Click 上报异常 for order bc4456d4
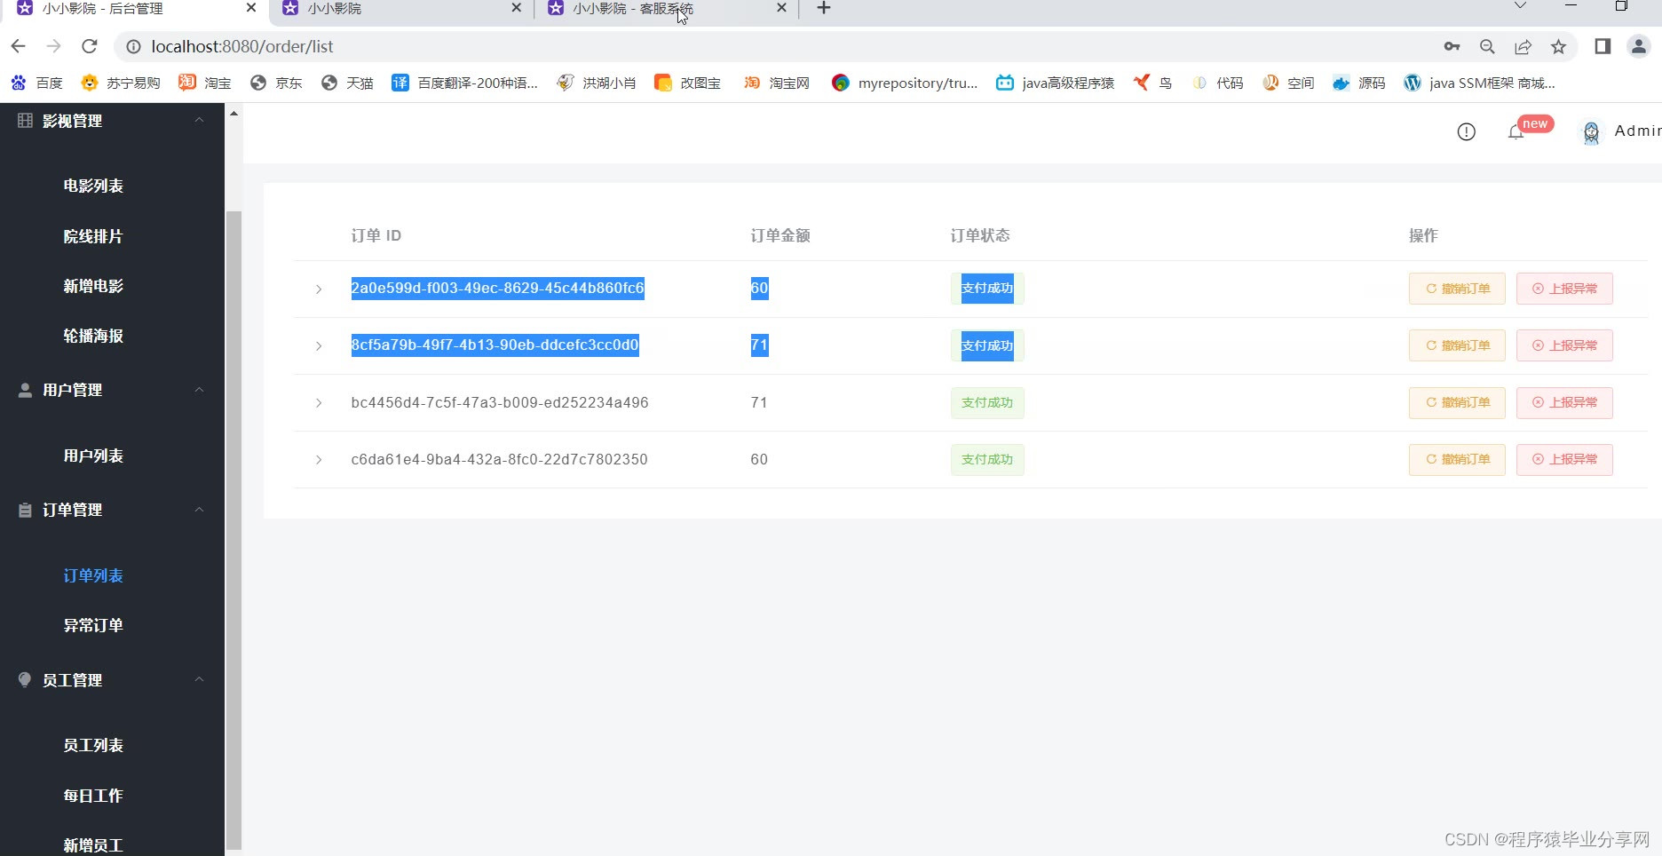 click(x=1564, y=402)
